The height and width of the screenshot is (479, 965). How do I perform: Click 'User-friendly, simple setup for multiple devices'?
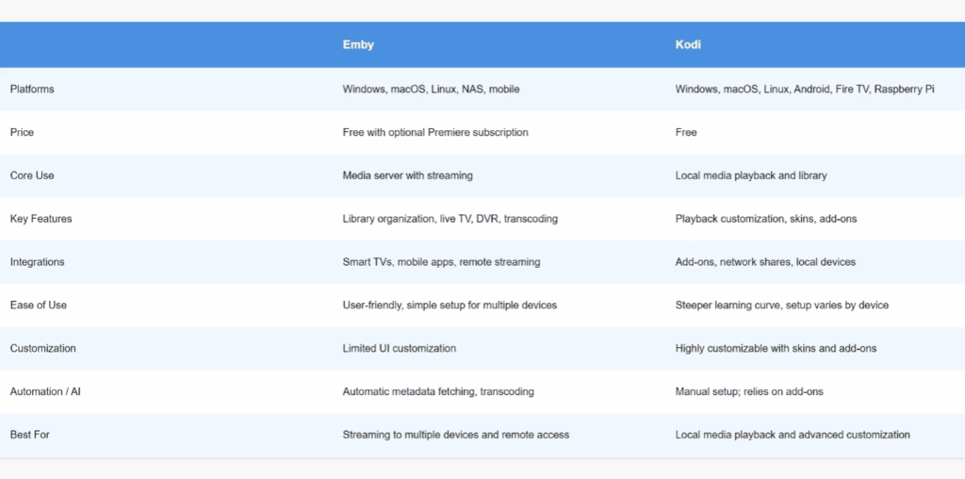click(x=450, y=305)
